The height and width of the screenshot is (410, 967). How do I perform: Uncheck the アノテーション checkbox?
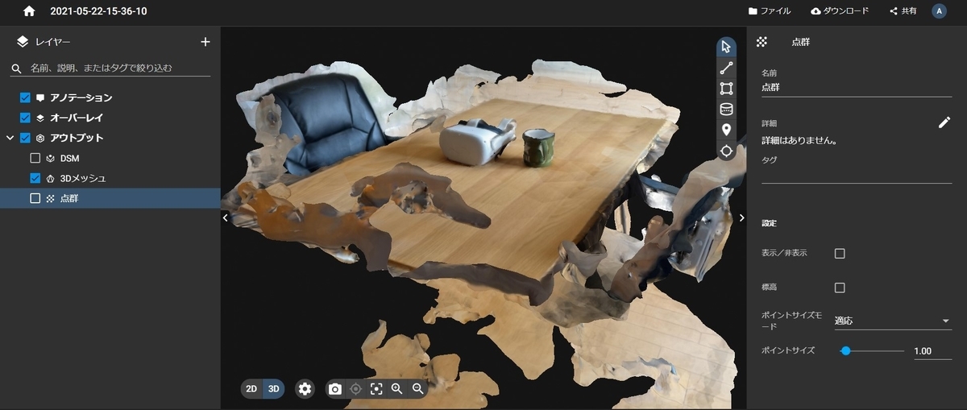[25, 97]
